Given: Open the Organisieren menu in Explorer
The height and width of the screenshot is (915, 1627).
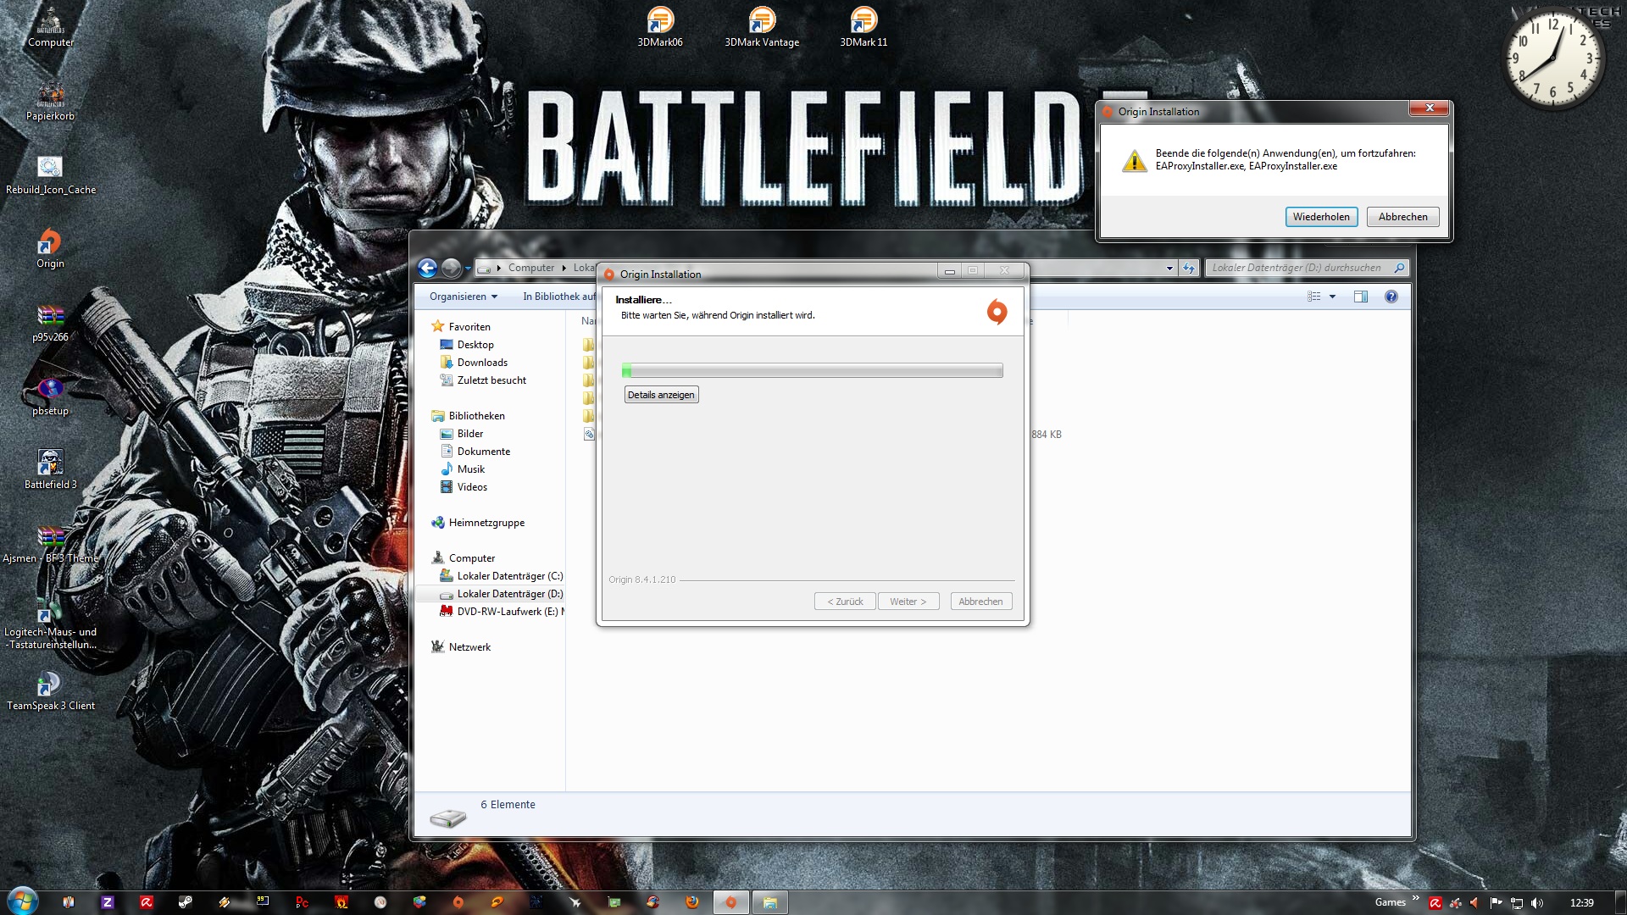Looking at the screenshot, I should coord(464,297).
